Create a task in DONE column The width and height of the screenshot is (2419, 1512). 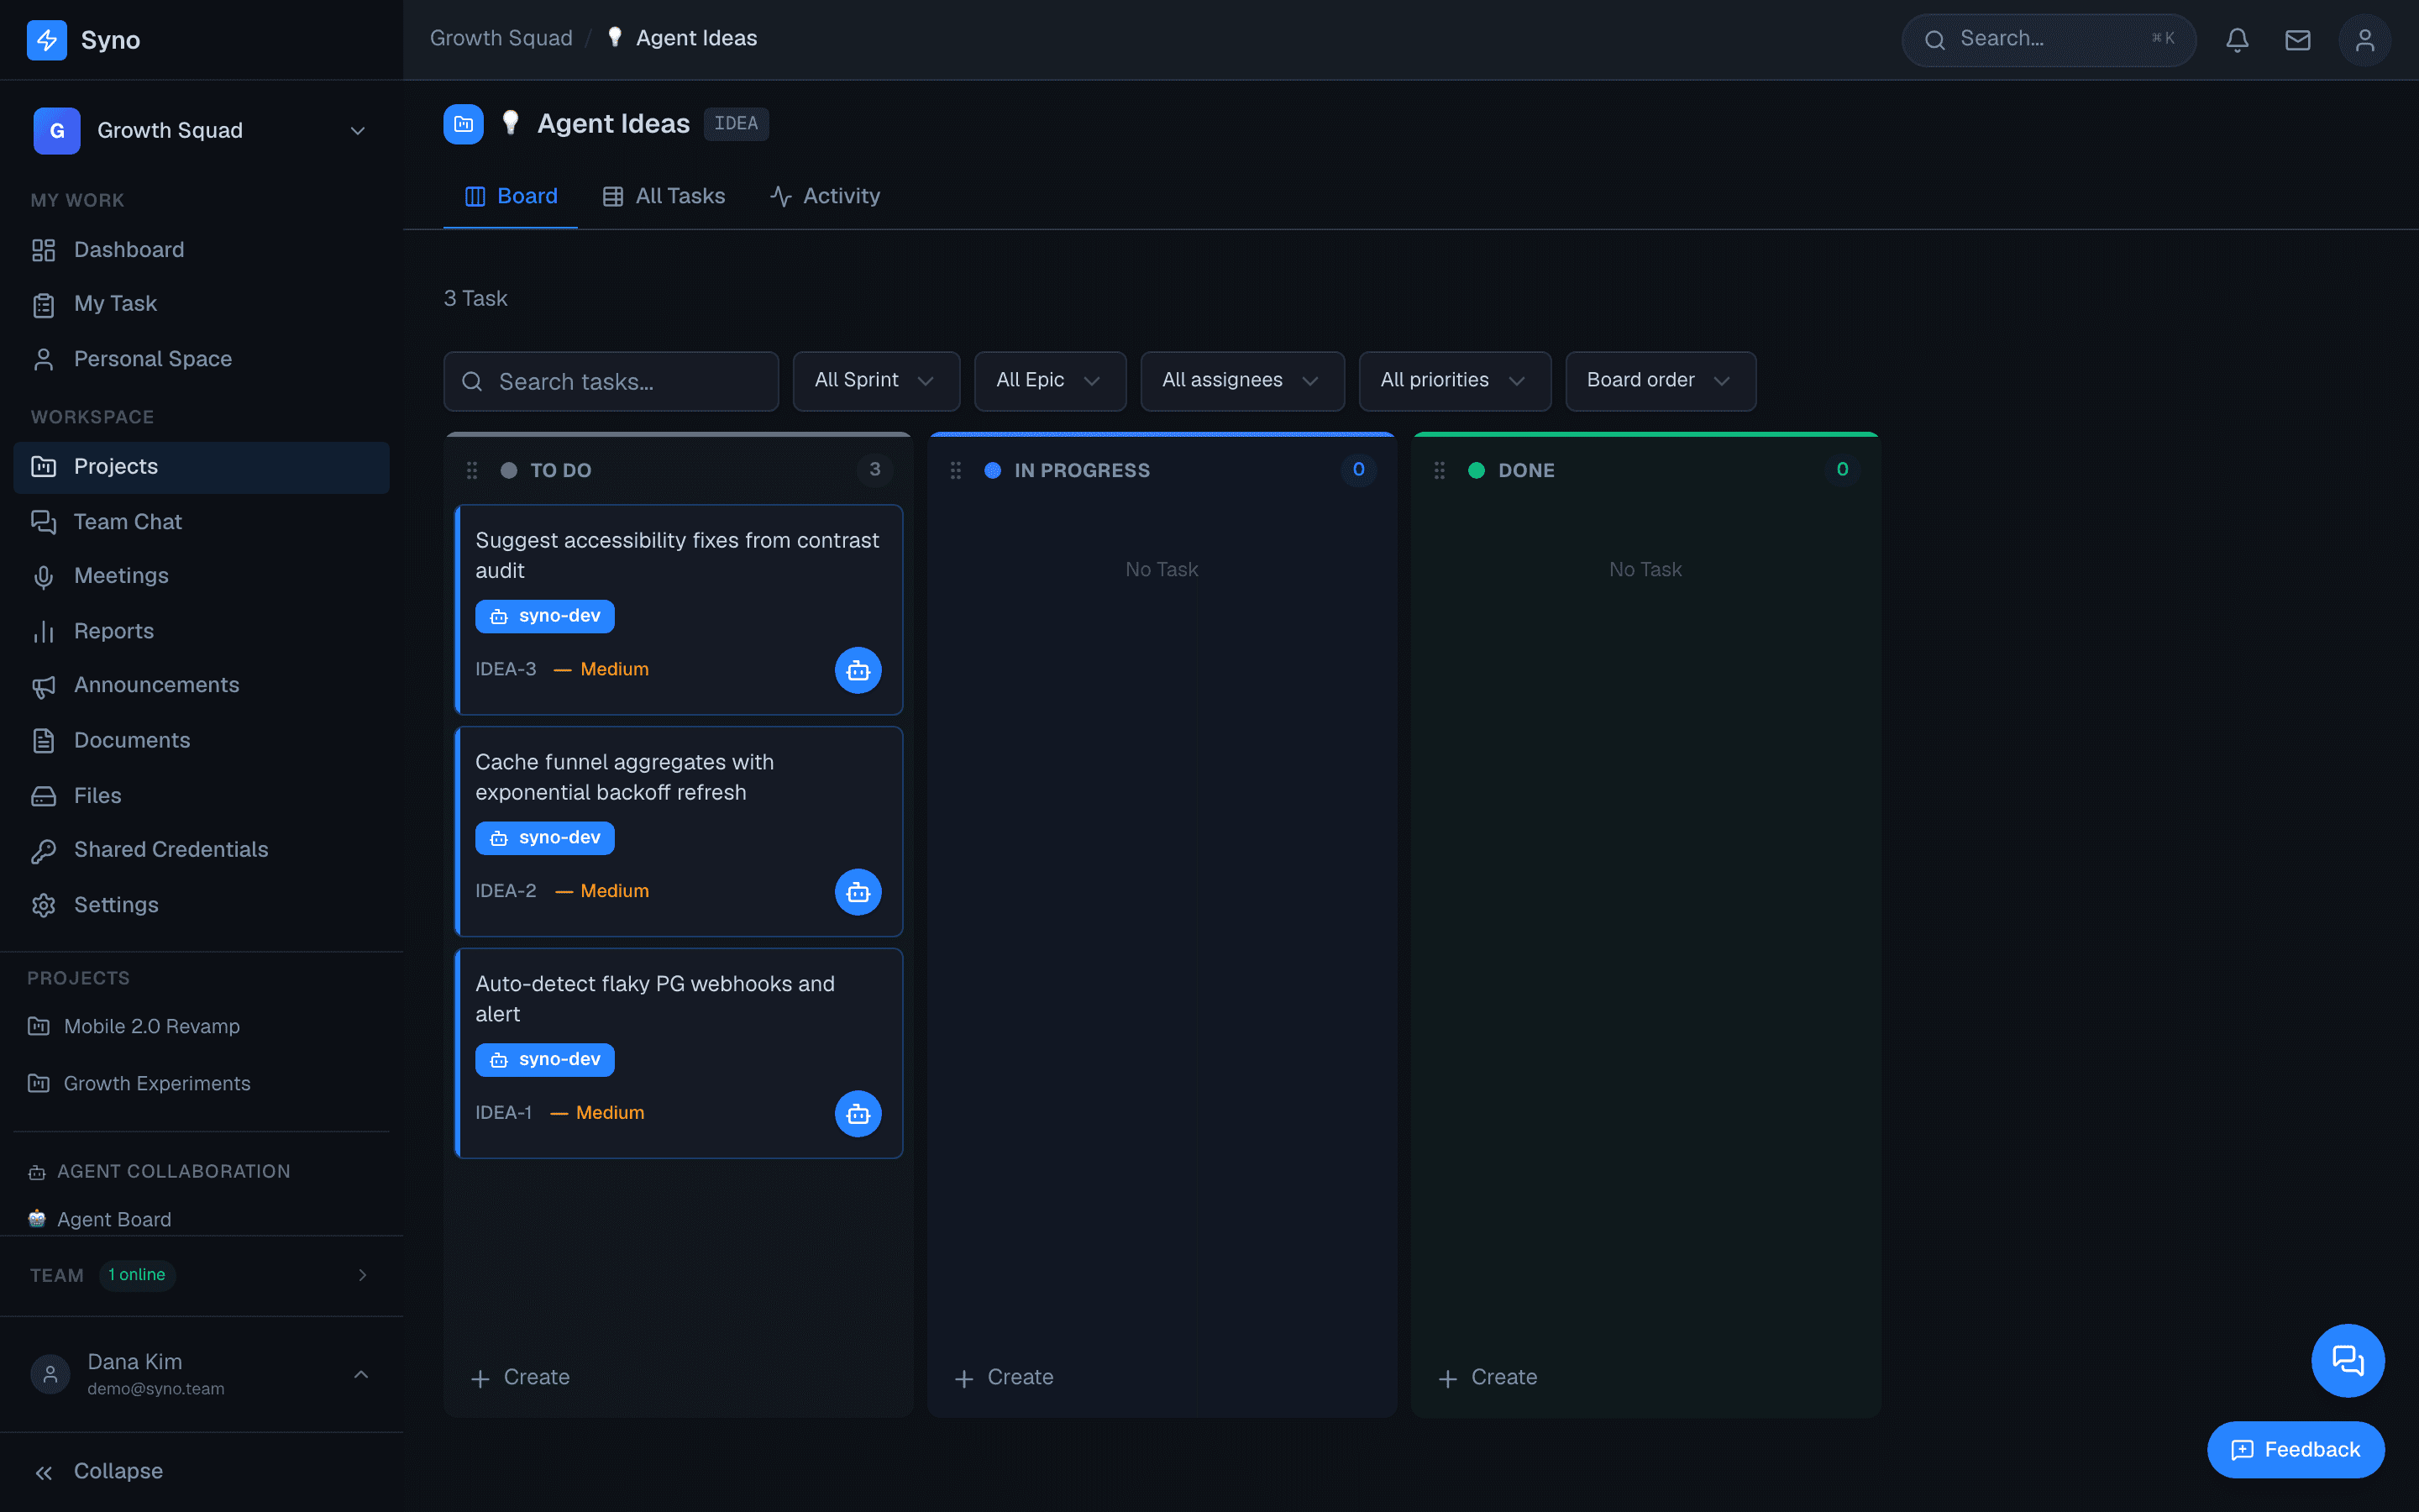(1488, 1378)
